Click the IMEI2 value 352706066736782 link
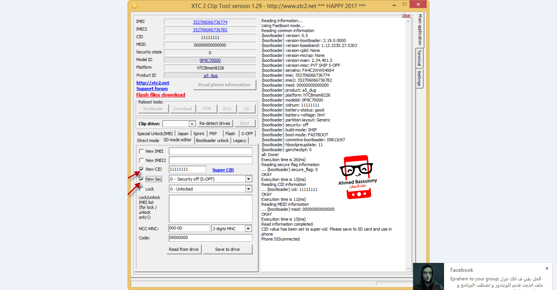Viewport: 557px width, 290px height. (x=210, y=30)
